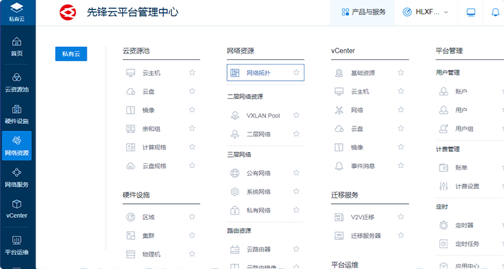Open 事件消息 under vCenter
Viewport: 504px width, 269px height.
click(362, 166)
